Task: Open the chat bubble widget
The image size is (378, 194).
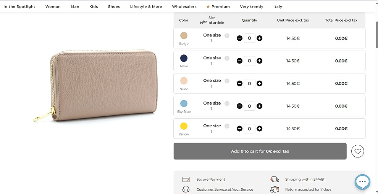Action: click(x=362, y=182)
